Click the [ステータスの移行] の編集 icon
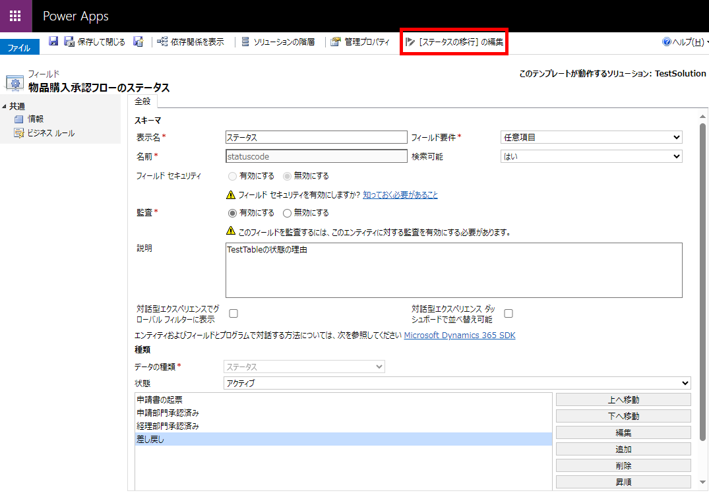The image size is (709, 499). (410, 42)
